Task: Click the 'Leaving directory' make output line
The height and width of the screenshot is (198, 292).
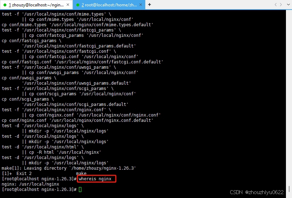Action: pyautogui.click(x=69, y=168)
